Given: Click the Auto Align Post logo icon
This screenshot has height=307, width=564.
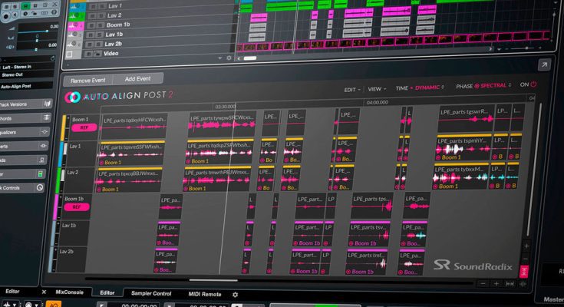Looking at the screenshot, I should pyautogui.click(x=72, y=97).
